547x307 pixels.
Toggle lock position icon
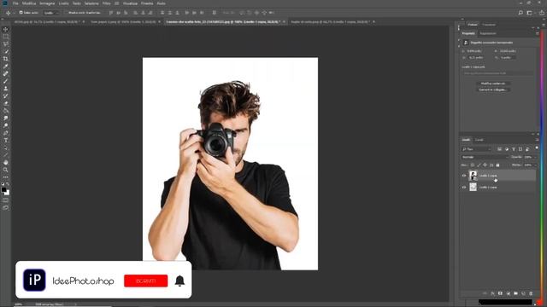click(485, 165)
